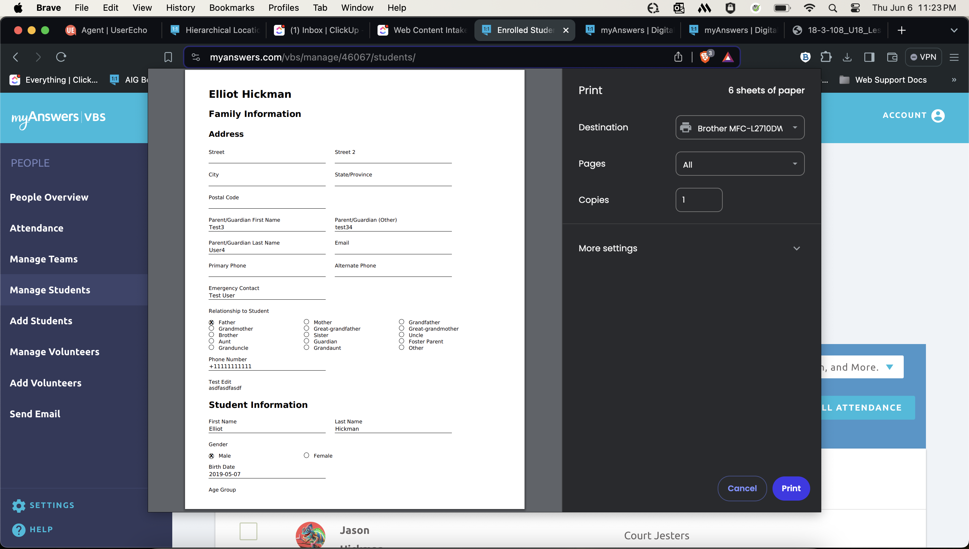Select the Foster Parent radio button
The image size is (969, 549).
click(x=401, y=341)
